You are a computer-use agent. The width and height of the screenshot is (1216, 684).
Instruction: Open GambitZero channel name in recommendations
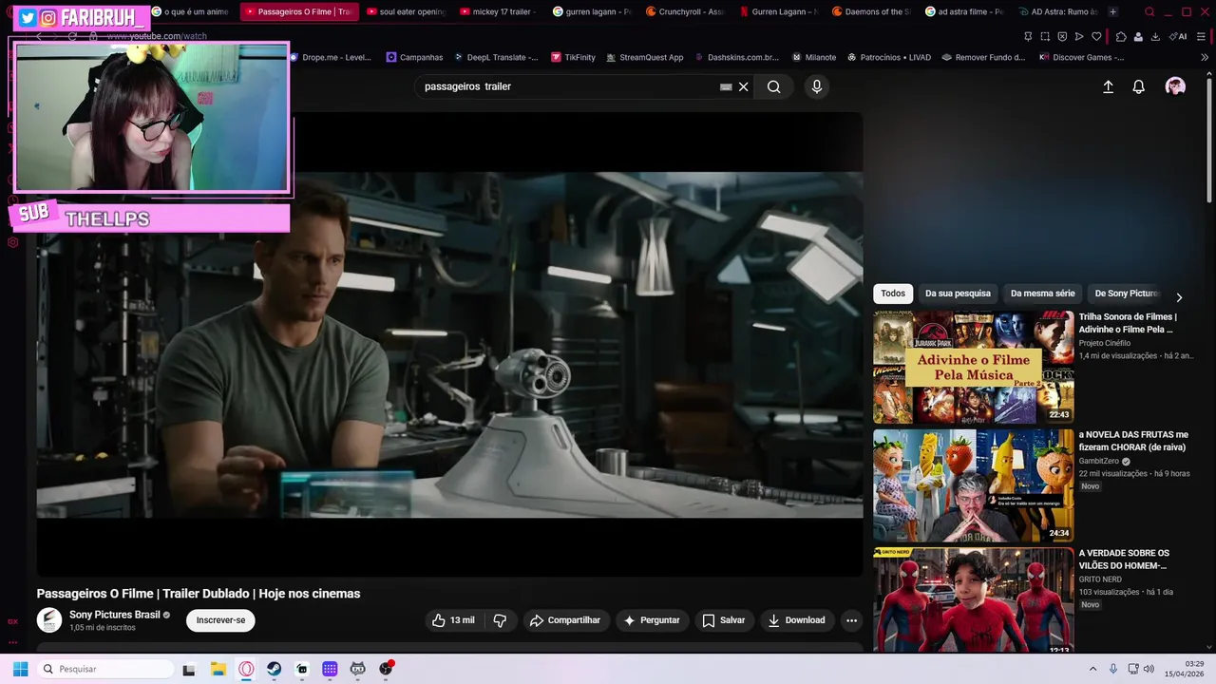click(1098, 461)
